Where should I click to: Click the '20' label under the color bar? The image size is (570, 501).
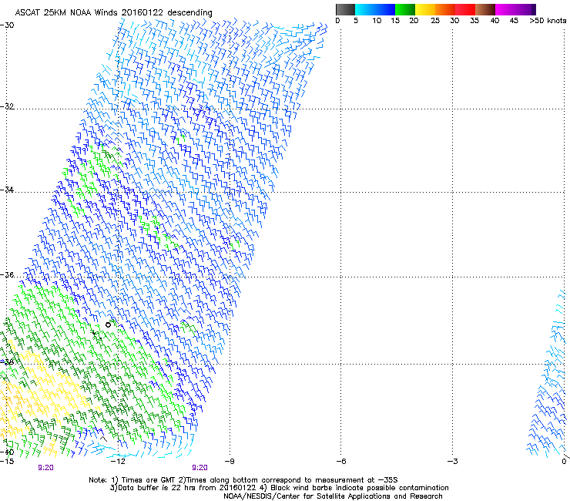414,21
